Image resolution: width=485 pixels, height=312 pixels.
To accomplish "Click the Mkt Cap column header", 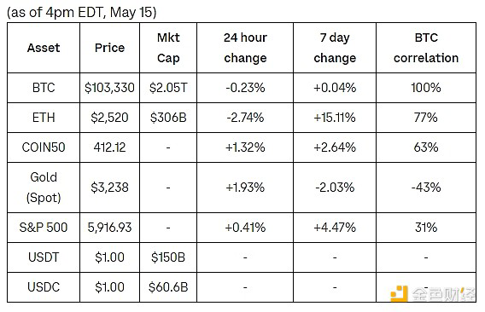I will coord(168,48).
